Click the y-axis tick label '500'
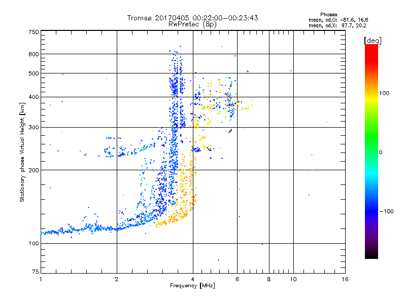The height and width of the screenshot is (304, 406). pos(33,73)
